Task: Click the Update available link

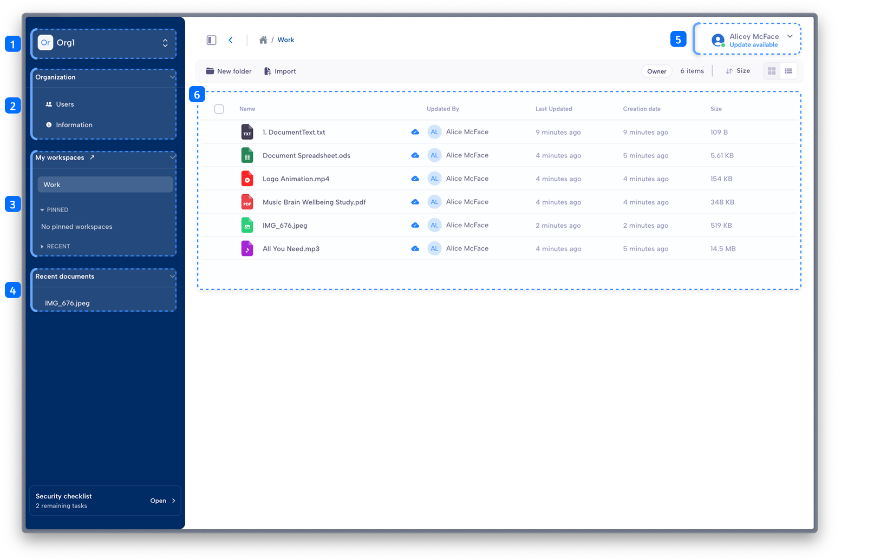Action: (753, 45)
